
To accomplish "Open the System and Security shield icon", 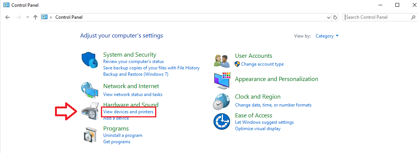I will click(x=90, y=60).
